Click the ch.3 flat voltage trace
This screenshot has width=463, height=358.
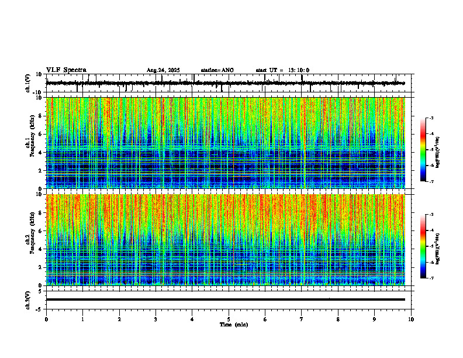tap(226, 300)
